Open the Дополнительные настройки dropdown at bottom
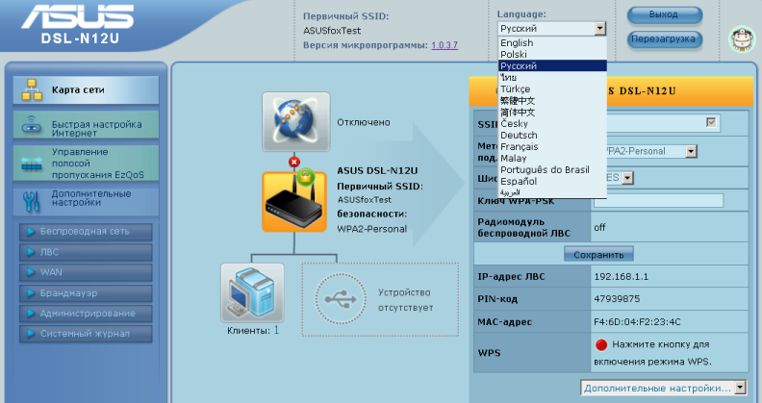Image resolution: width=762 pixels, height=403 pixels. (x=663, y=388)
